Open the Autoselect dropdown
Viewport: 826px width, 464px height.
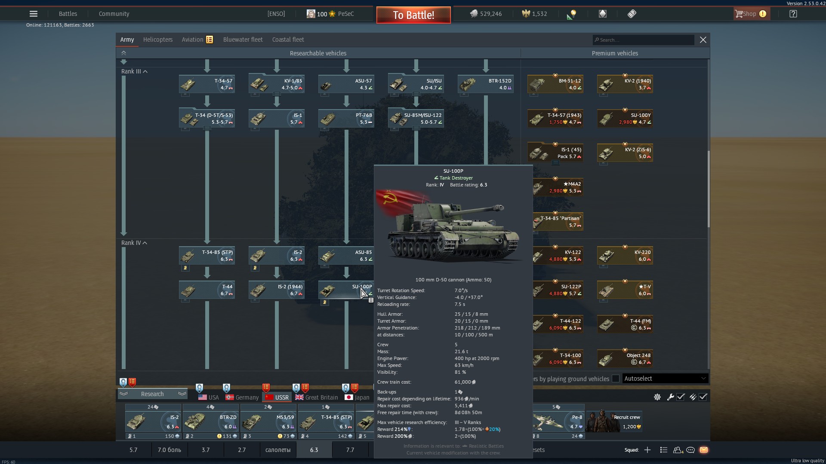click(x=665, y=379)
